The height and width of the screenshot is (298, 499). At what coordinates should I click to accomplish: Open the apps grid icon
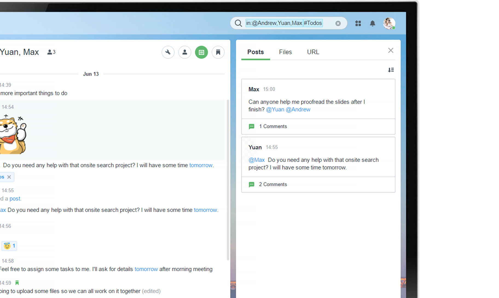(x=358, y=24)
